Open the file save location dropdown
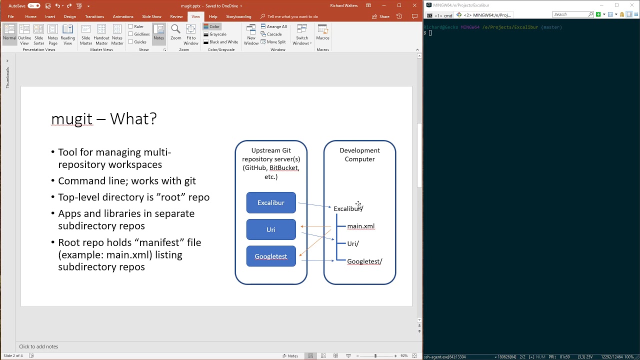Screen dimensions: 640x360 pyautogui.click(x=241, y=5)
